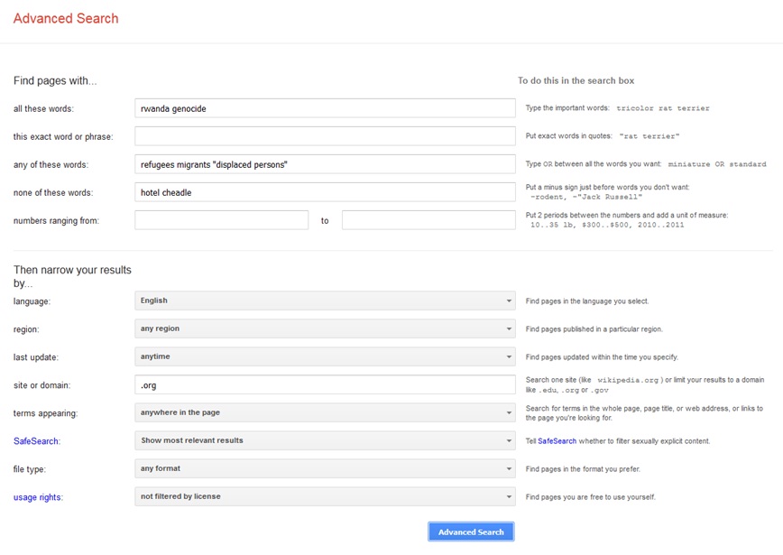Open the region dropdown

click(325, 328)
